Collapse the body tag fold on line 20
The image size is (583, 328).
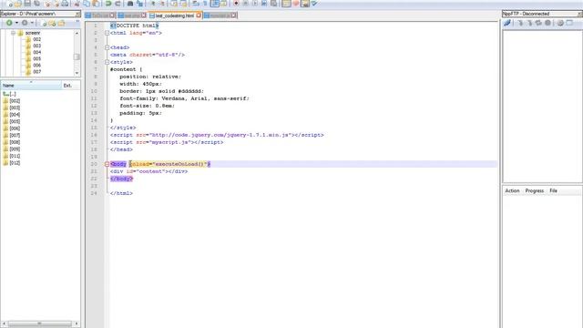point(107,164)
